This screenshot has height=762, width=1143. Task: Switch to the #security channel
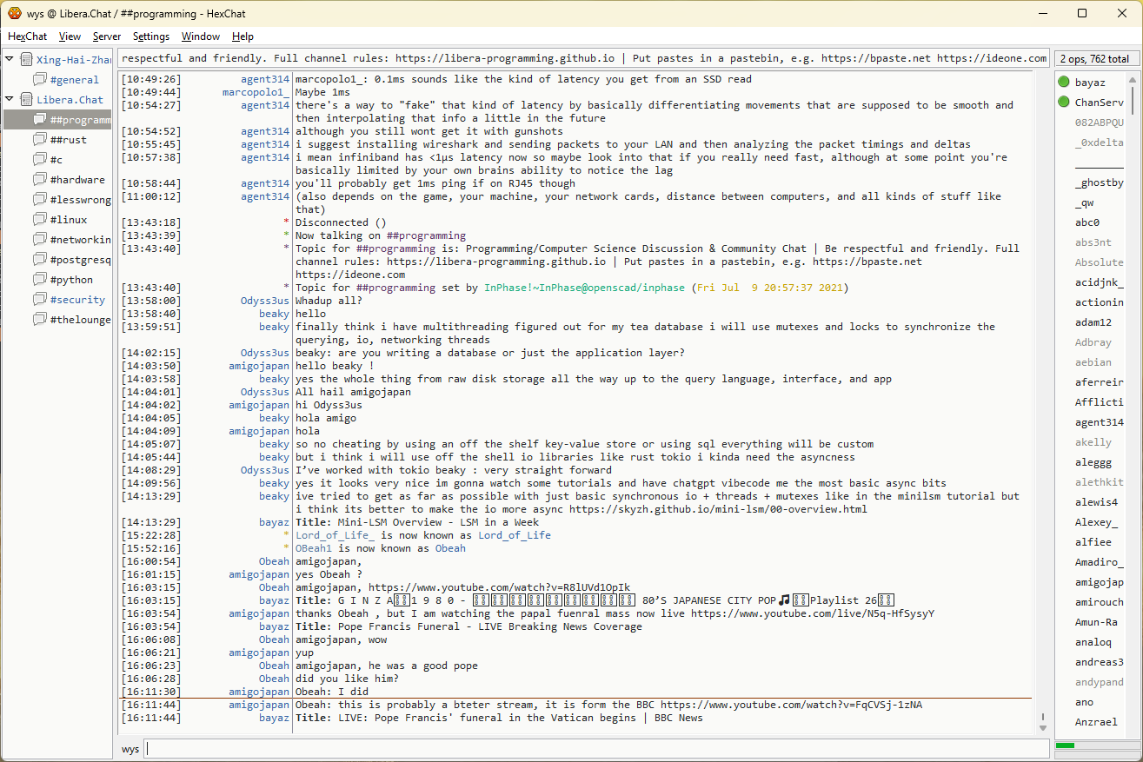click(x=77, y=300)
